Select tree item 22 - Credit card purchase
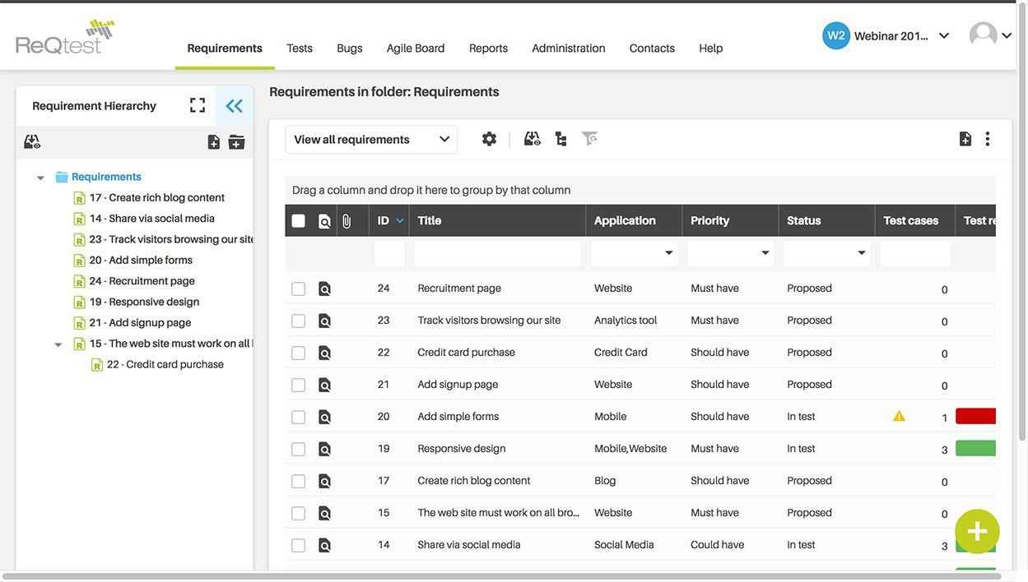This screenshot has width=1028, height=582. 165,365
